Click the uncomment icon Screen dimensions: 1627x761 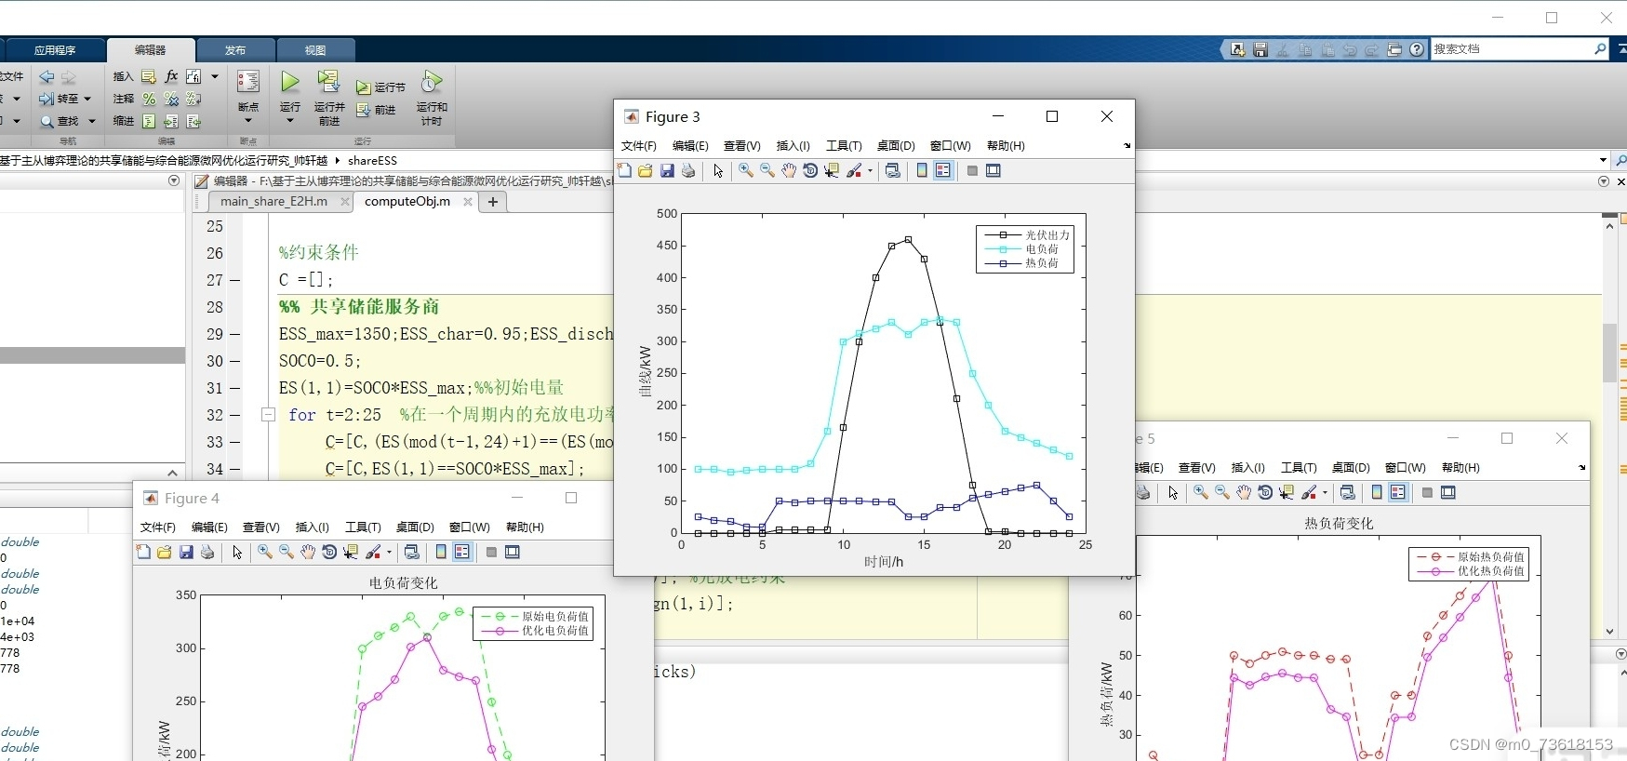click(171, 99)
